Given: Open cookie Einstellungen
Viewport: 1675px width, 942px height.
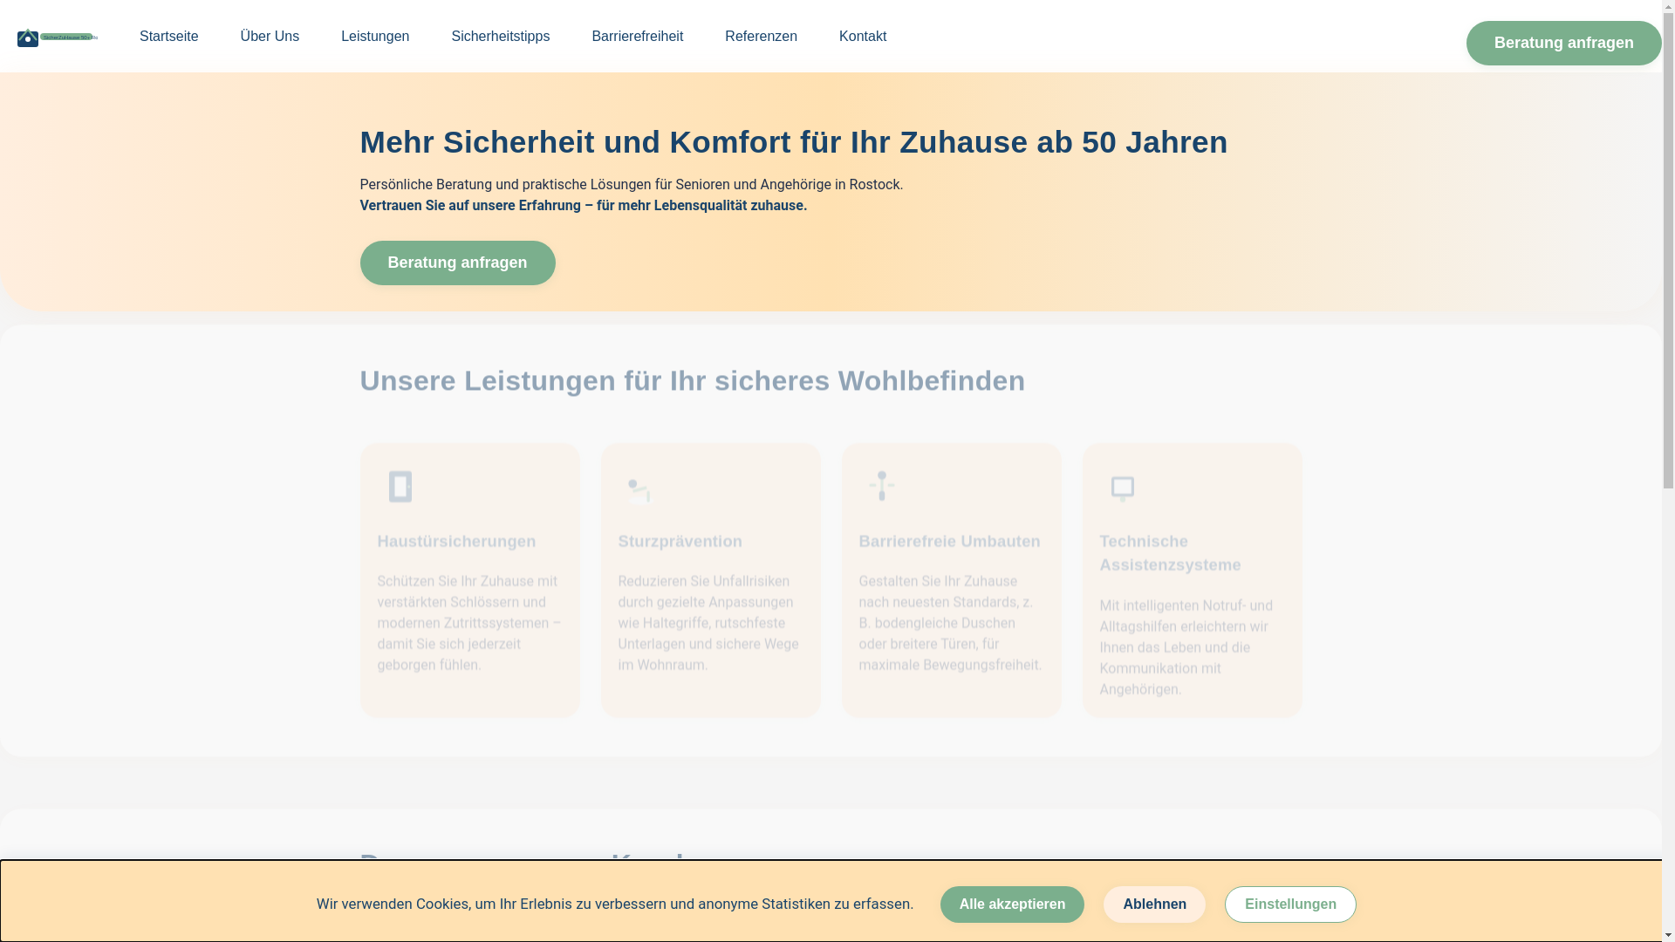Looking at the screenshot, I should pos(1289,904).
